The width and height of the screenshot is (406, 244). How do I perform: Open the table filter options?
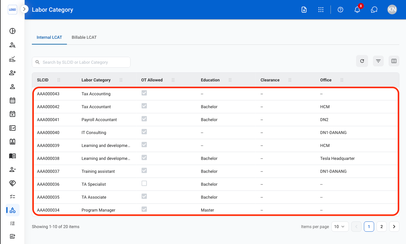click(378, 61)
